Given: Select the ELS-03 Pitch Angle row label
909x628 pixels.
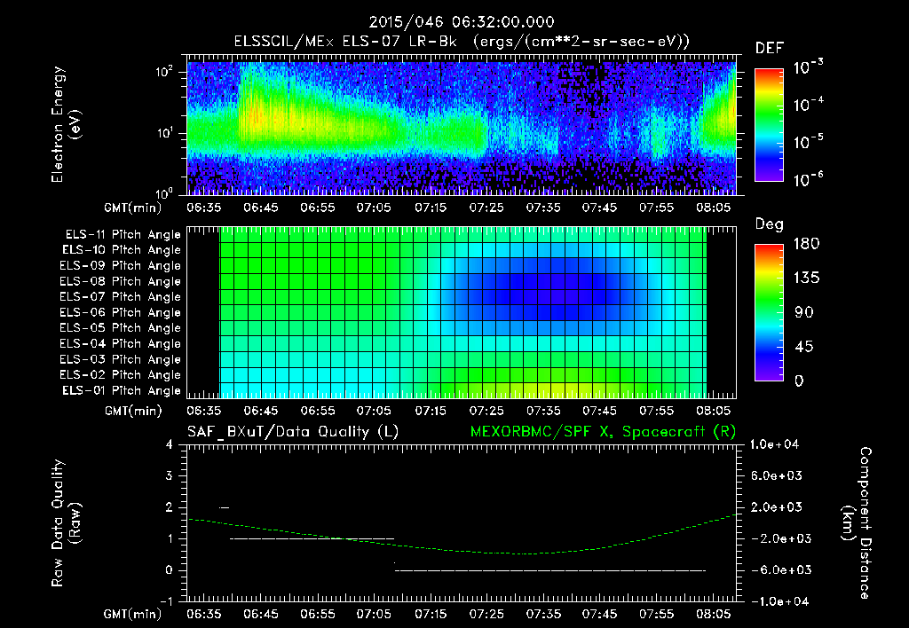Looking at the screenshot, I should 121,360.
